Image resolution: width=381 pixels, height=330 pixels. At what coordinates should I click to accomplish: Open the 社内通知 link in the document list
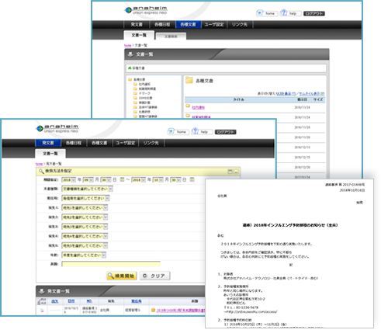coord(199,107)
